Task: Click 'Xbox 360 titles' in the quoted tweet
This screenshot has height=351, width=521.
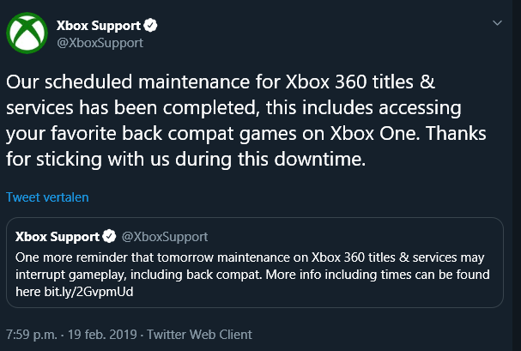Action: [x=354, y=257]
